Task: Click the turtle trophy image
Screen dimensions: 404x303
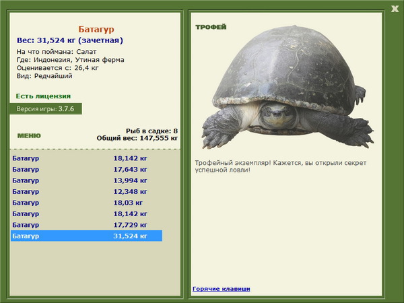Action: tap(288, 87)
